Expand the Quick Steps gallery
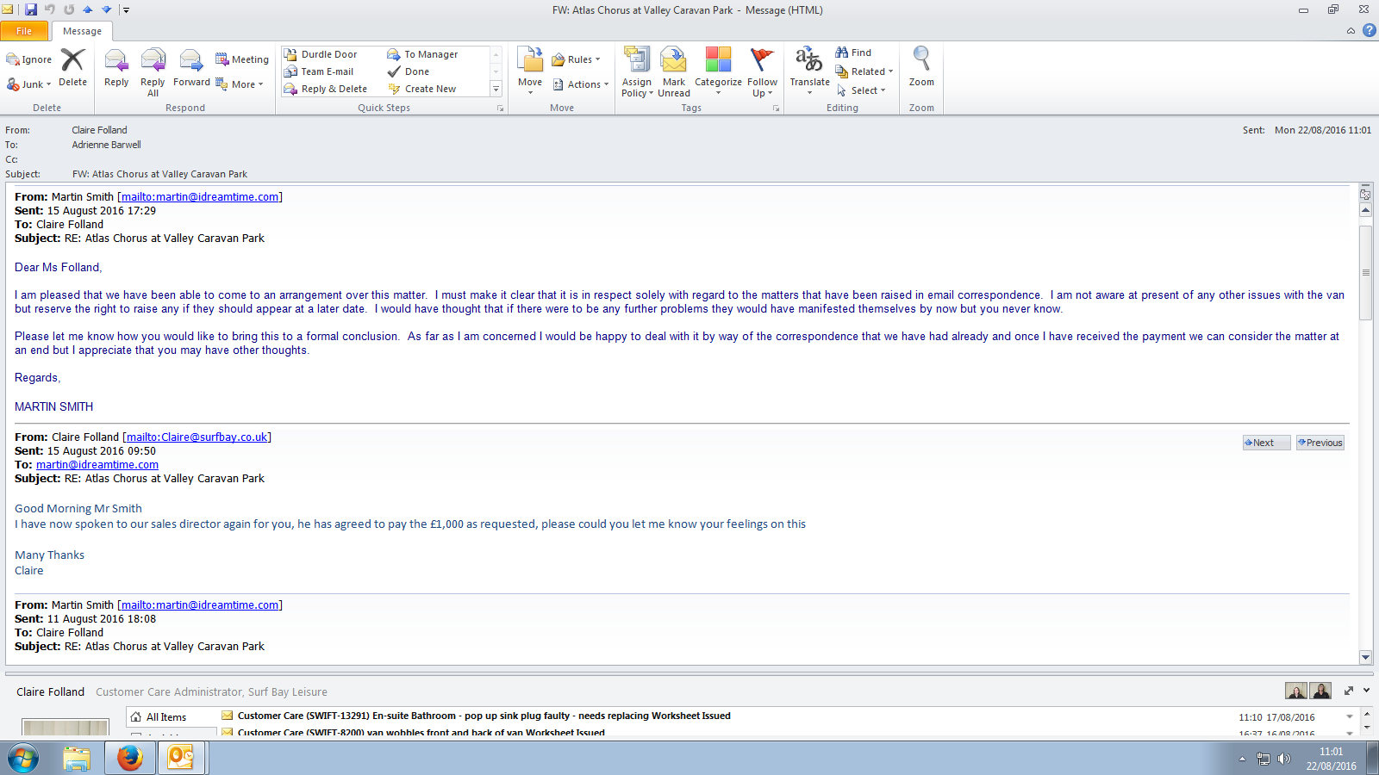This screenshot has width=1379, height=775. 496,89
